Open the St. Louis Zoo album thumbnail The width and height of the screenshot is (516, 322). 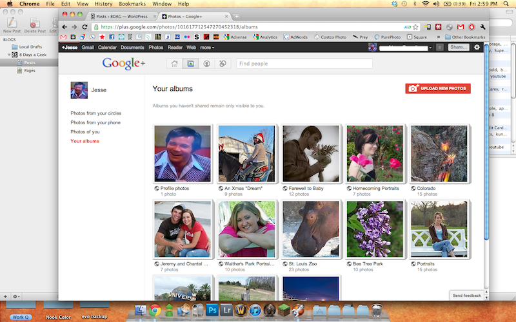311,229
